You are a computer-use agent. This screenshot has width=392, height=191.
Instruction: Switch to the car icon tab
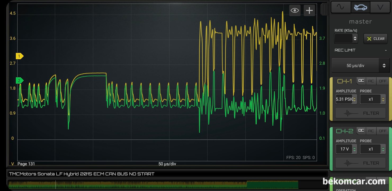[360, 7]
